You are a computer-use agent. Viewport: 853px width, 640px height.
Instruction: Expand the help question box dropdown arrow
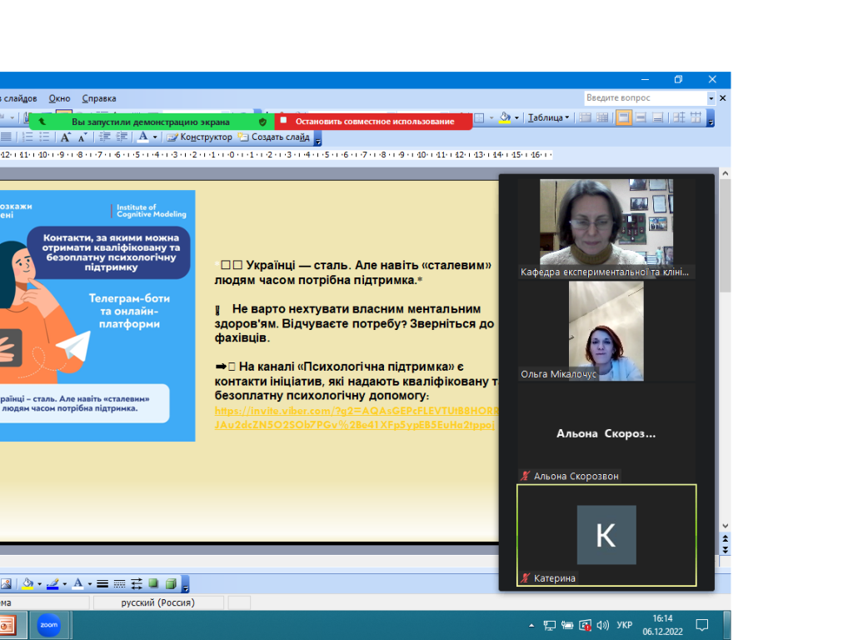(711, 98)
